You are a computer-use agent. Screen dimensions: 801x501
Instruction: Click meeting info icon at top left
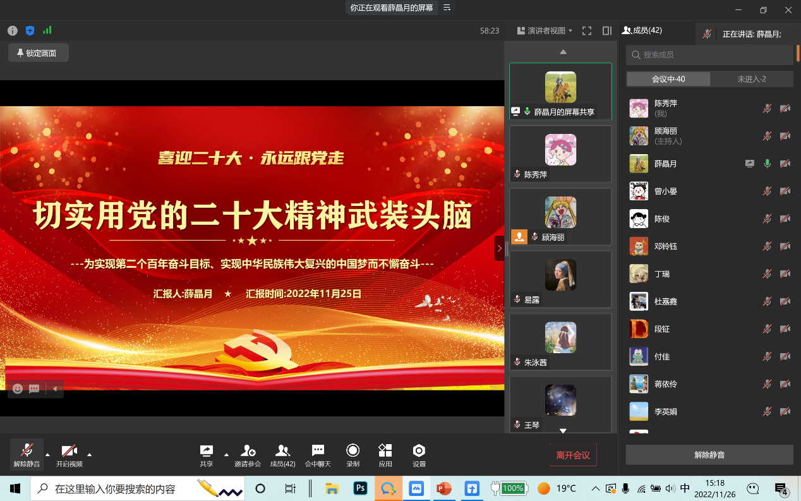pyautogui.click(x=13, y=30)
